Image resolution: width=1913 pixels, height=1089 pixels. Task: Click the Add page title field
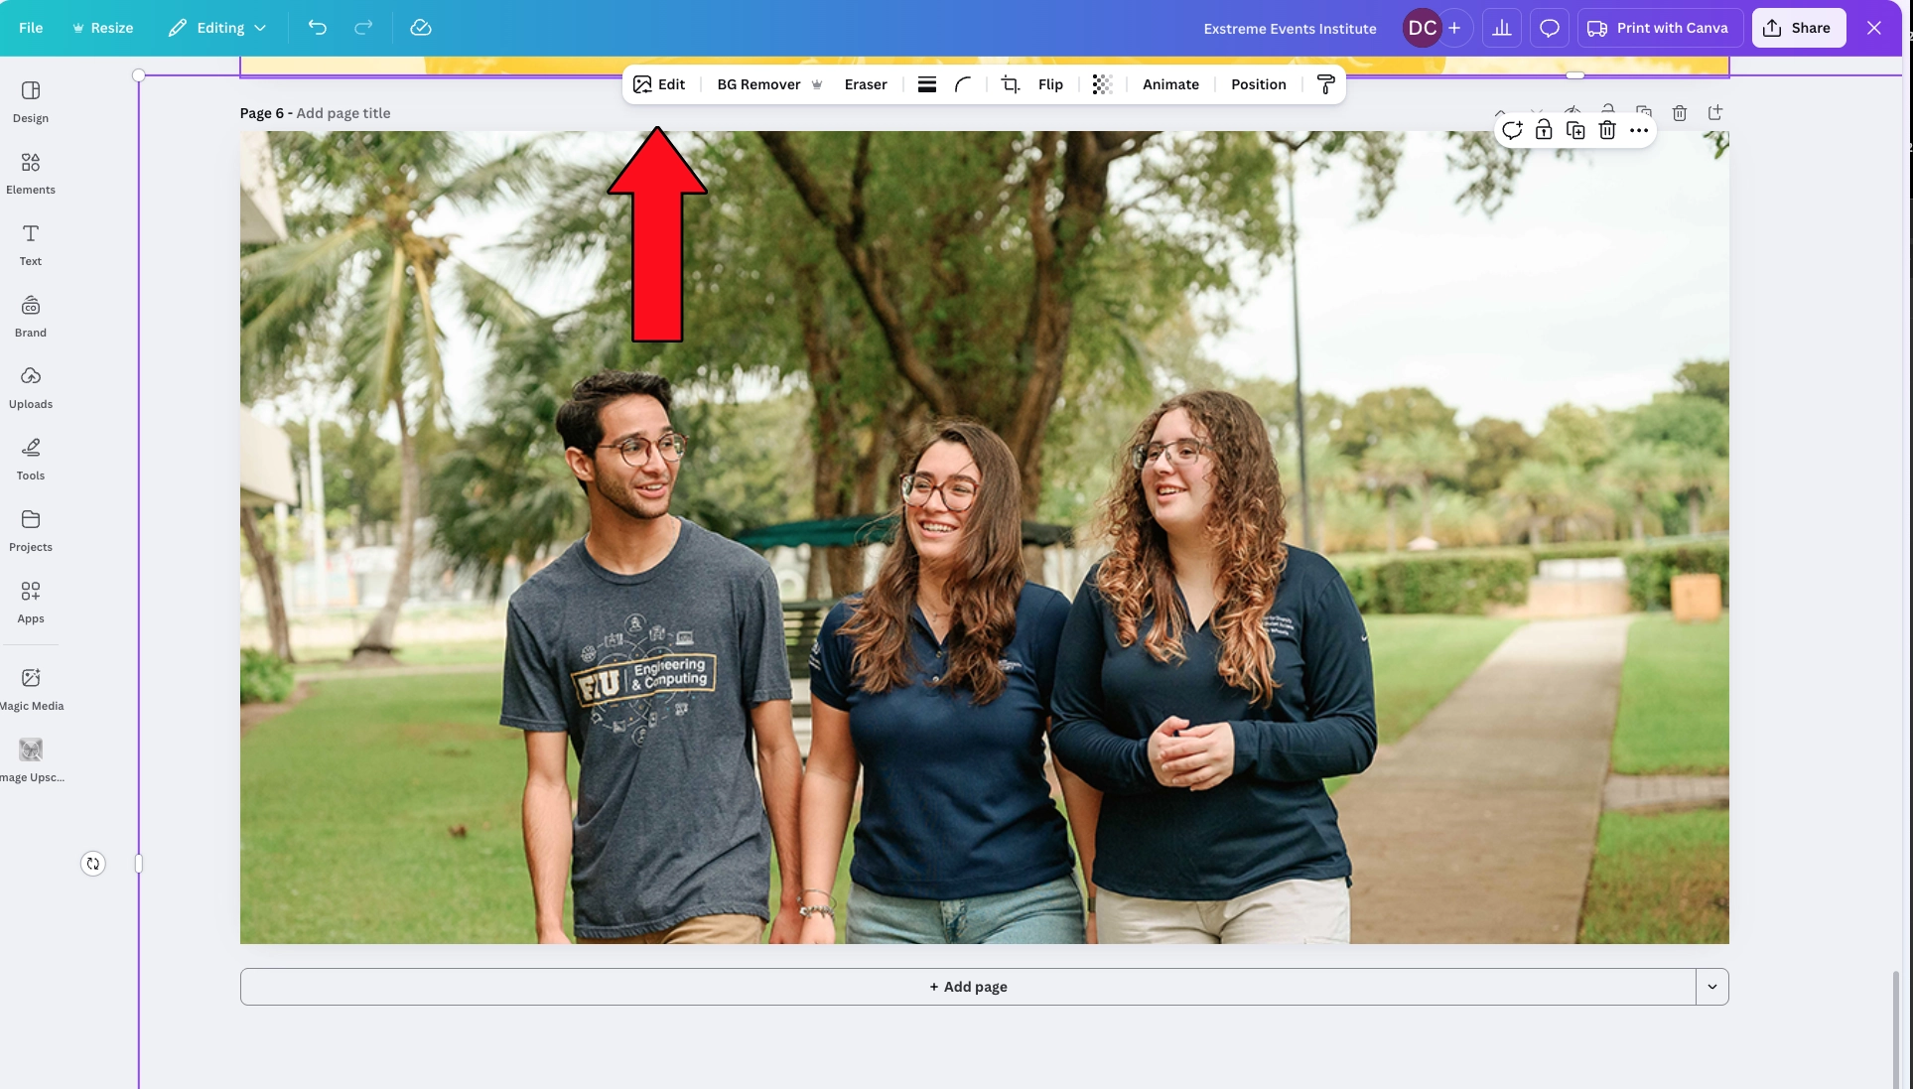pos(343,112)
